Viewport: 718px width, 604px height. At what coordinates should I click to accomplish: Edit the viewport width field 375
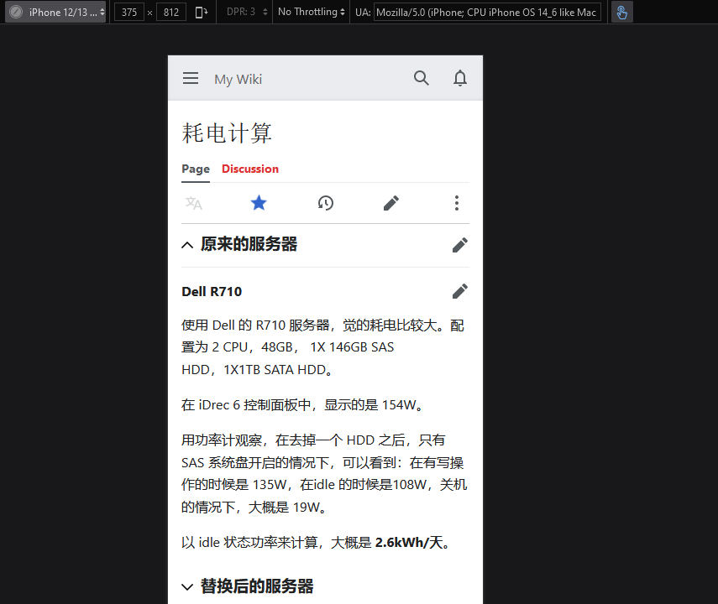click(129, 13)
